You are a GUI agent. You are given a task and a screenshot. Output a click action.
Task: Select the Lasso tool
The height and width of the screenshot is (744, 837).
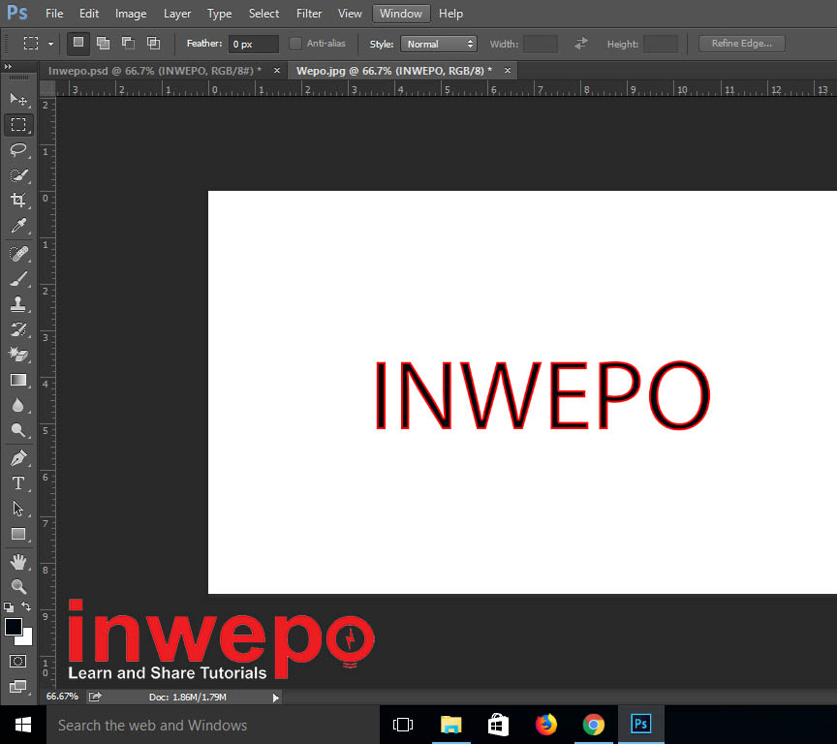pyautogui.click(x=18, y=150)
